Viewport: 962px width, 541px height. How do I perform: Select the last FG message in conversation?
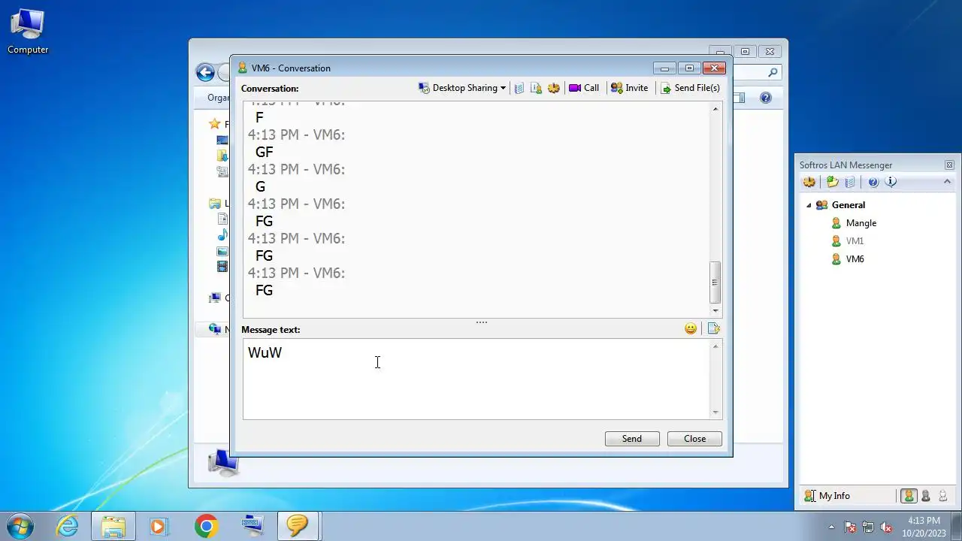pos(264,291)
